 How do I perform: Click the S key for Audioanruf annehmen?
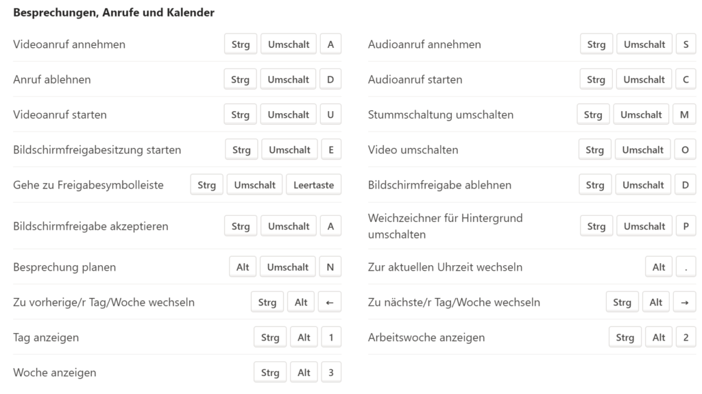pyautogui.click(x=686, y=45)
